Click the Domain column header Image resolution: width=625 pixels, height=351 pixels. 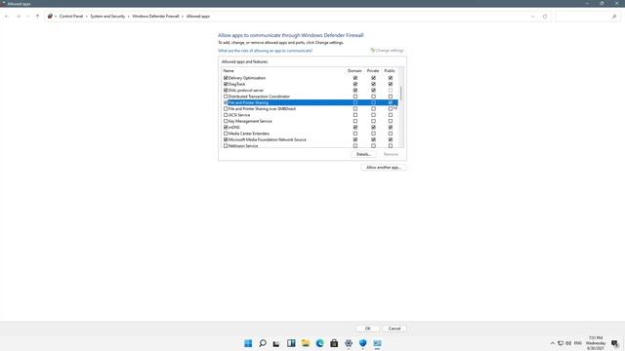(x=354, y=71)
